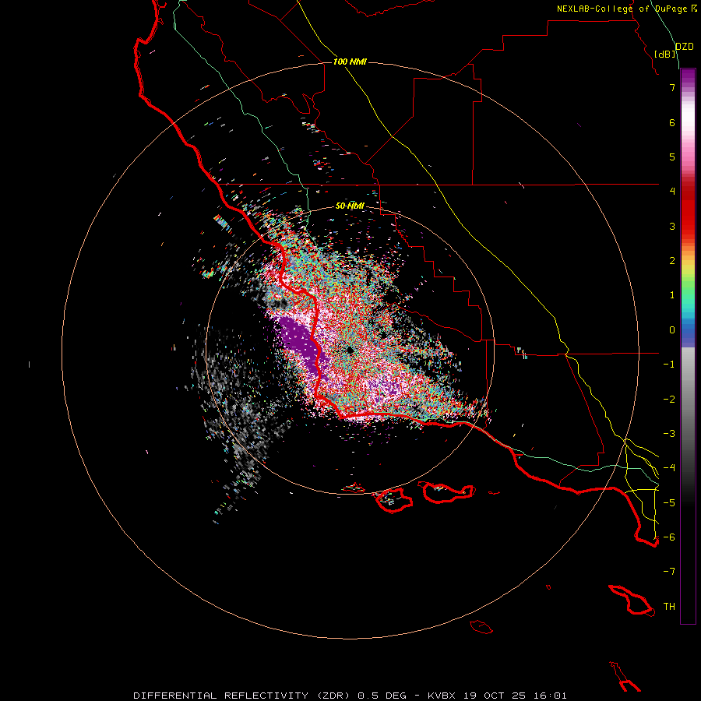Screen dimensions: 701x701
Task: Click the positive 1 value on color scale
Action: click(x=672, y=295)
